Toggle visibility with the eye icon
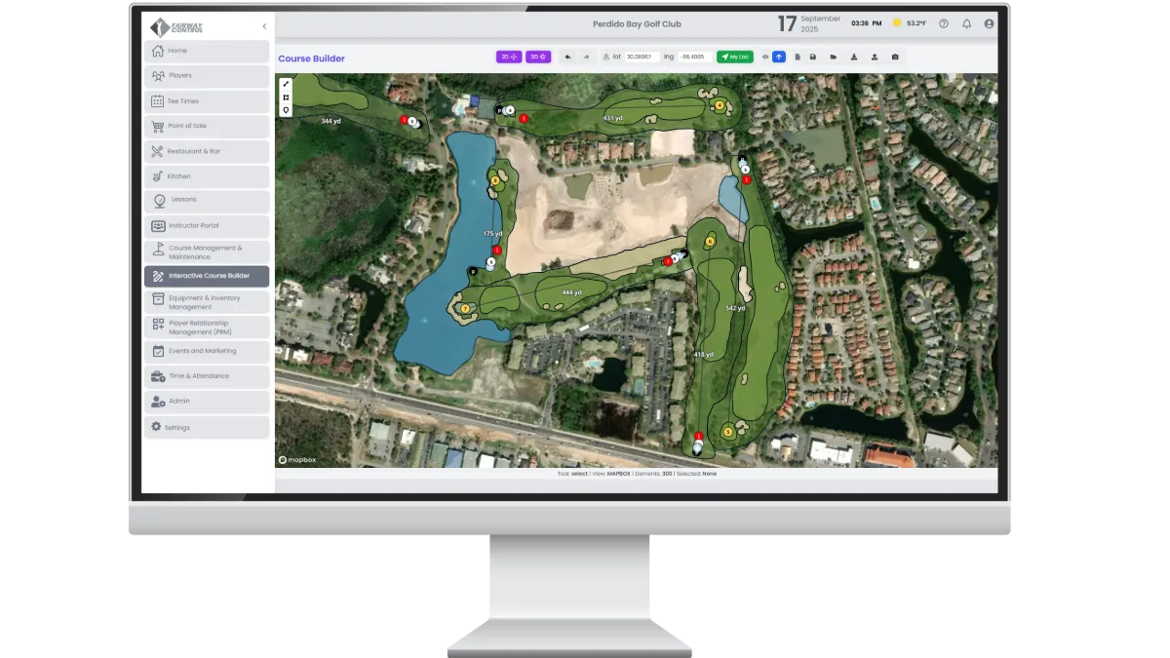Screen dimensions: 1170x658 coord(765,58)
